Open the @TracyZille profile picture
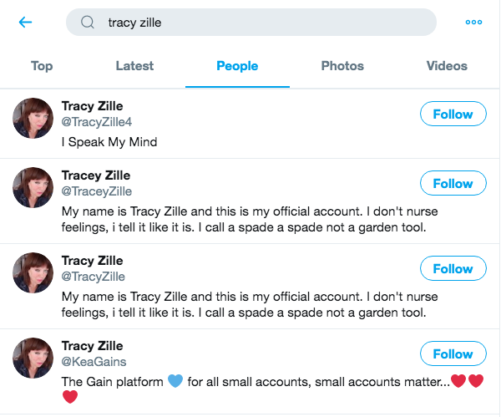The width and height of the screenshot is (501, 417). click(x=33, y=272)
